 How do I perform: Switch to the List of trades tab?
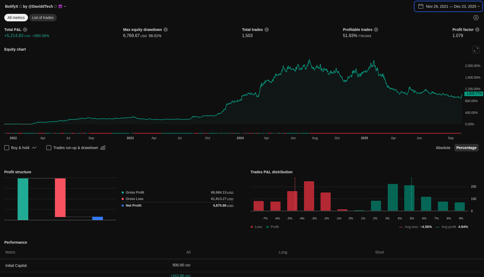[x=43, y=18]
